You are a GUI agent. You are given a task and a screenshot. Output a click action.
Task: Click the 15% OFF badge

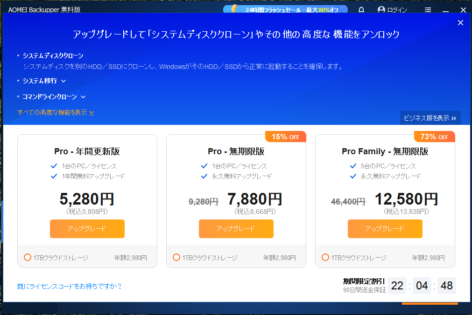(x=285, y=137)
